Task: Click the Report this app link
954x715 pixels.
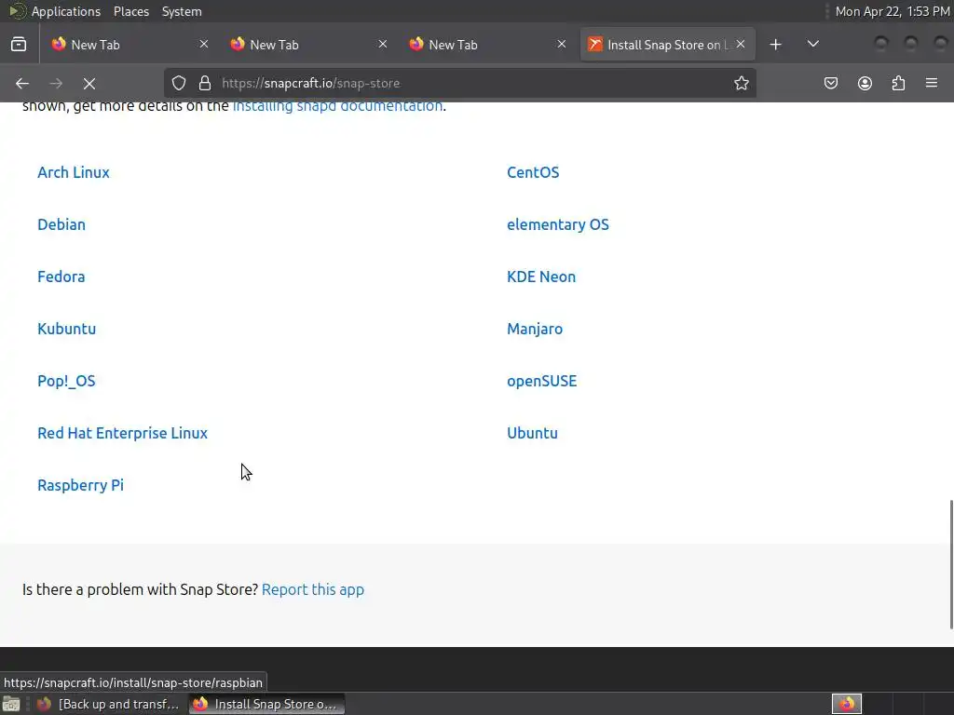Action: click(313, 589)
